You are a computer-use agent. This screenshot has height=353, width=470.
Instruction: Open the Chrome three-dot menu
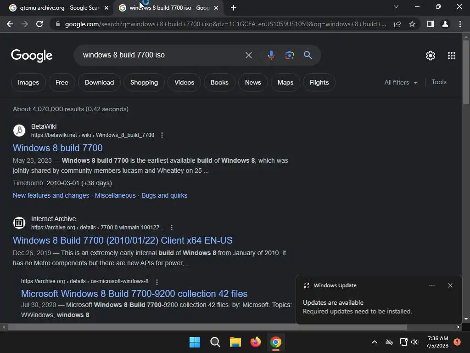[460, 24]
